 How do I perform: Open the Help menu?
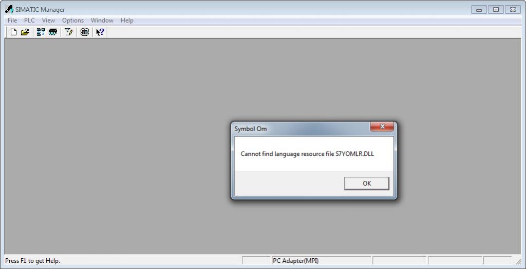click(127, 20)
